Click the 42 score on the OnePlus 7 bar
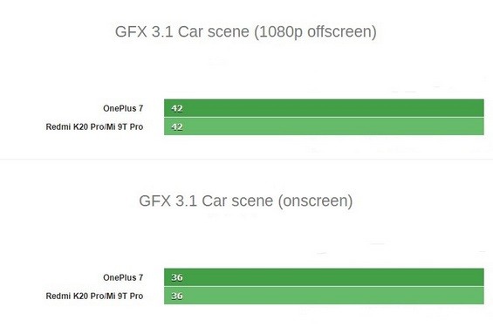This screenshot has height=327, width=493. pos(177,109)
